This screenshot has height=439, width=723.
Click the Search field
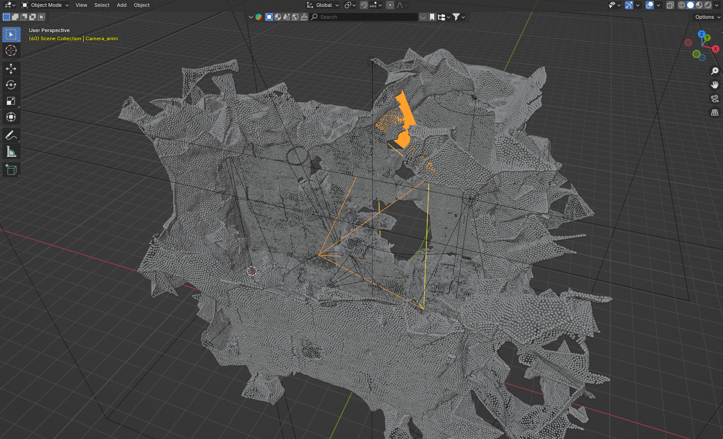[364, 17]
